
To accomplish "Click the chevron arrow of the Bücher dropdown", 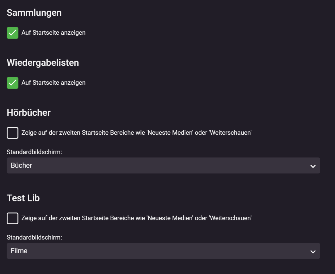I will 313,166.
